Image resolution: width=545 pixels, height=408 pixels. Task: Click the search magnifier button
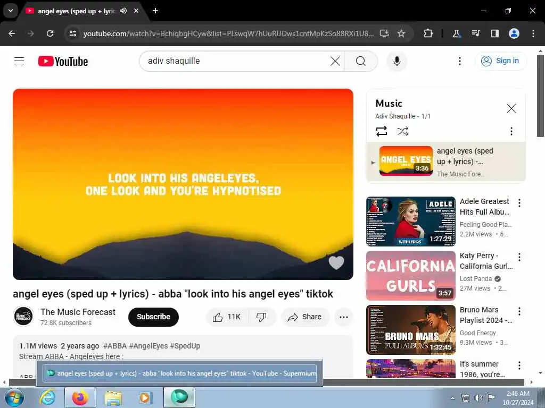[361, 62]
